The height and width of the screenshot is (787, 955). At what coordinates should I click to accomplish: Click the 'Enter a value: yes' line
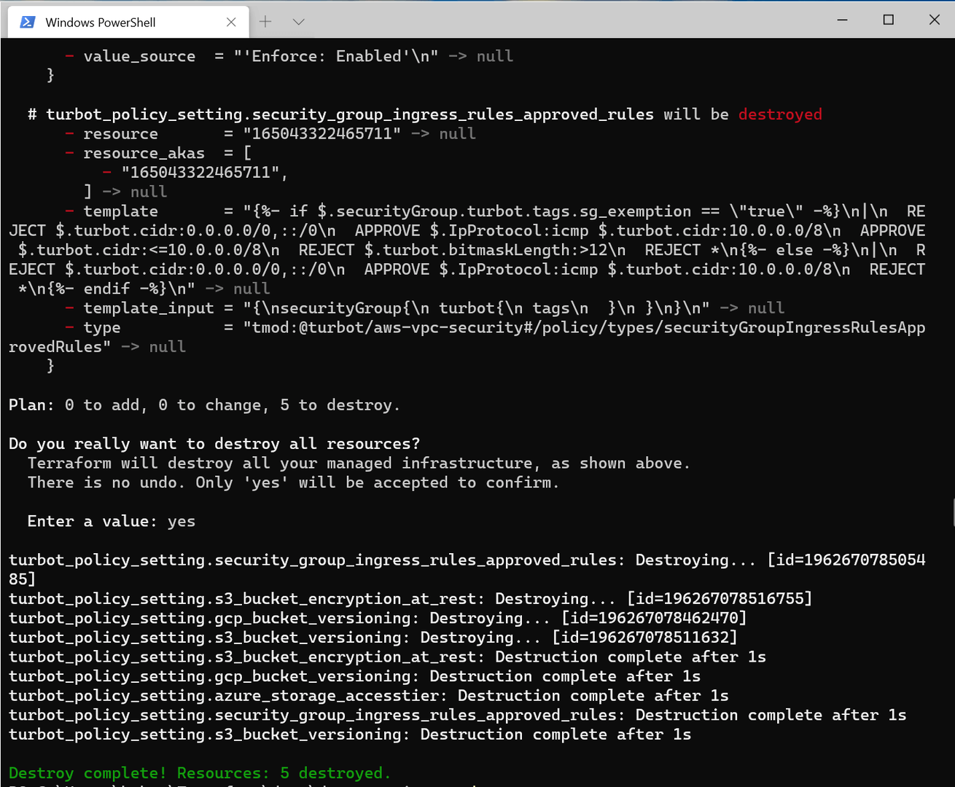pos(112,521)
